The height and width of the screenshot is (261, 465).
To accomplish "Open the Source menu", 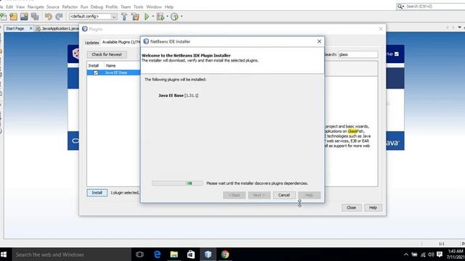I will (53, 7).
